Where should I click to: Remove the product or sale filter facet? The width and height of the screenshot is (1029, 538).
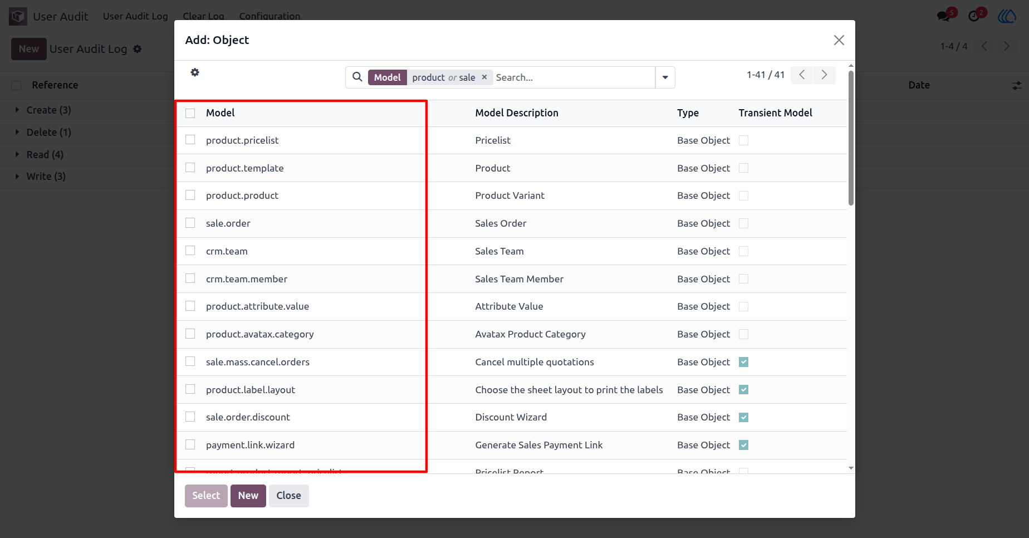point(484,77)
